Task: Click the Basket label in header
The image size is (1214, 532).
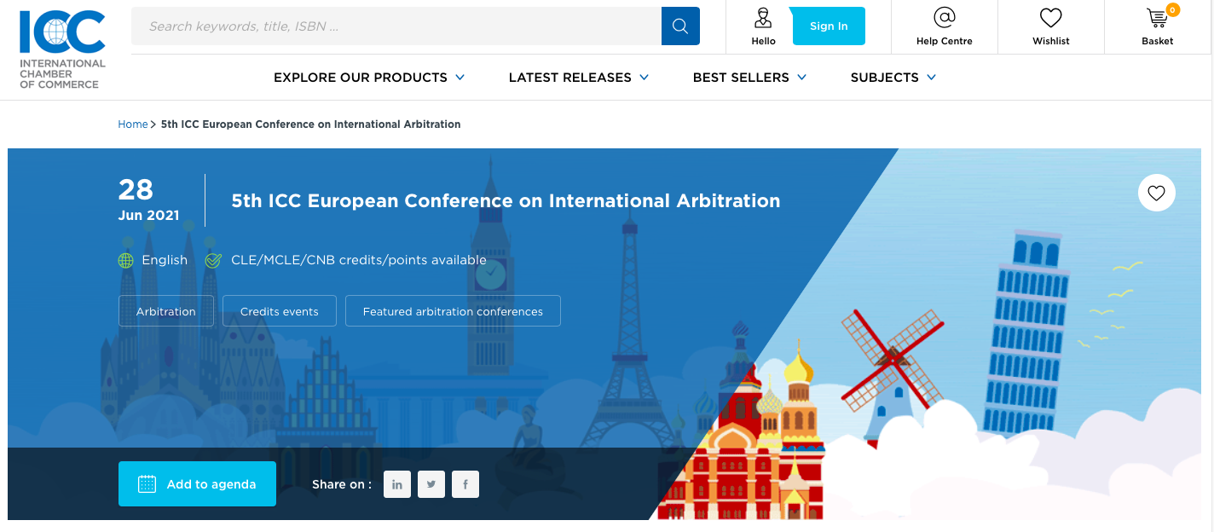Action: (x=1157, y=41)
